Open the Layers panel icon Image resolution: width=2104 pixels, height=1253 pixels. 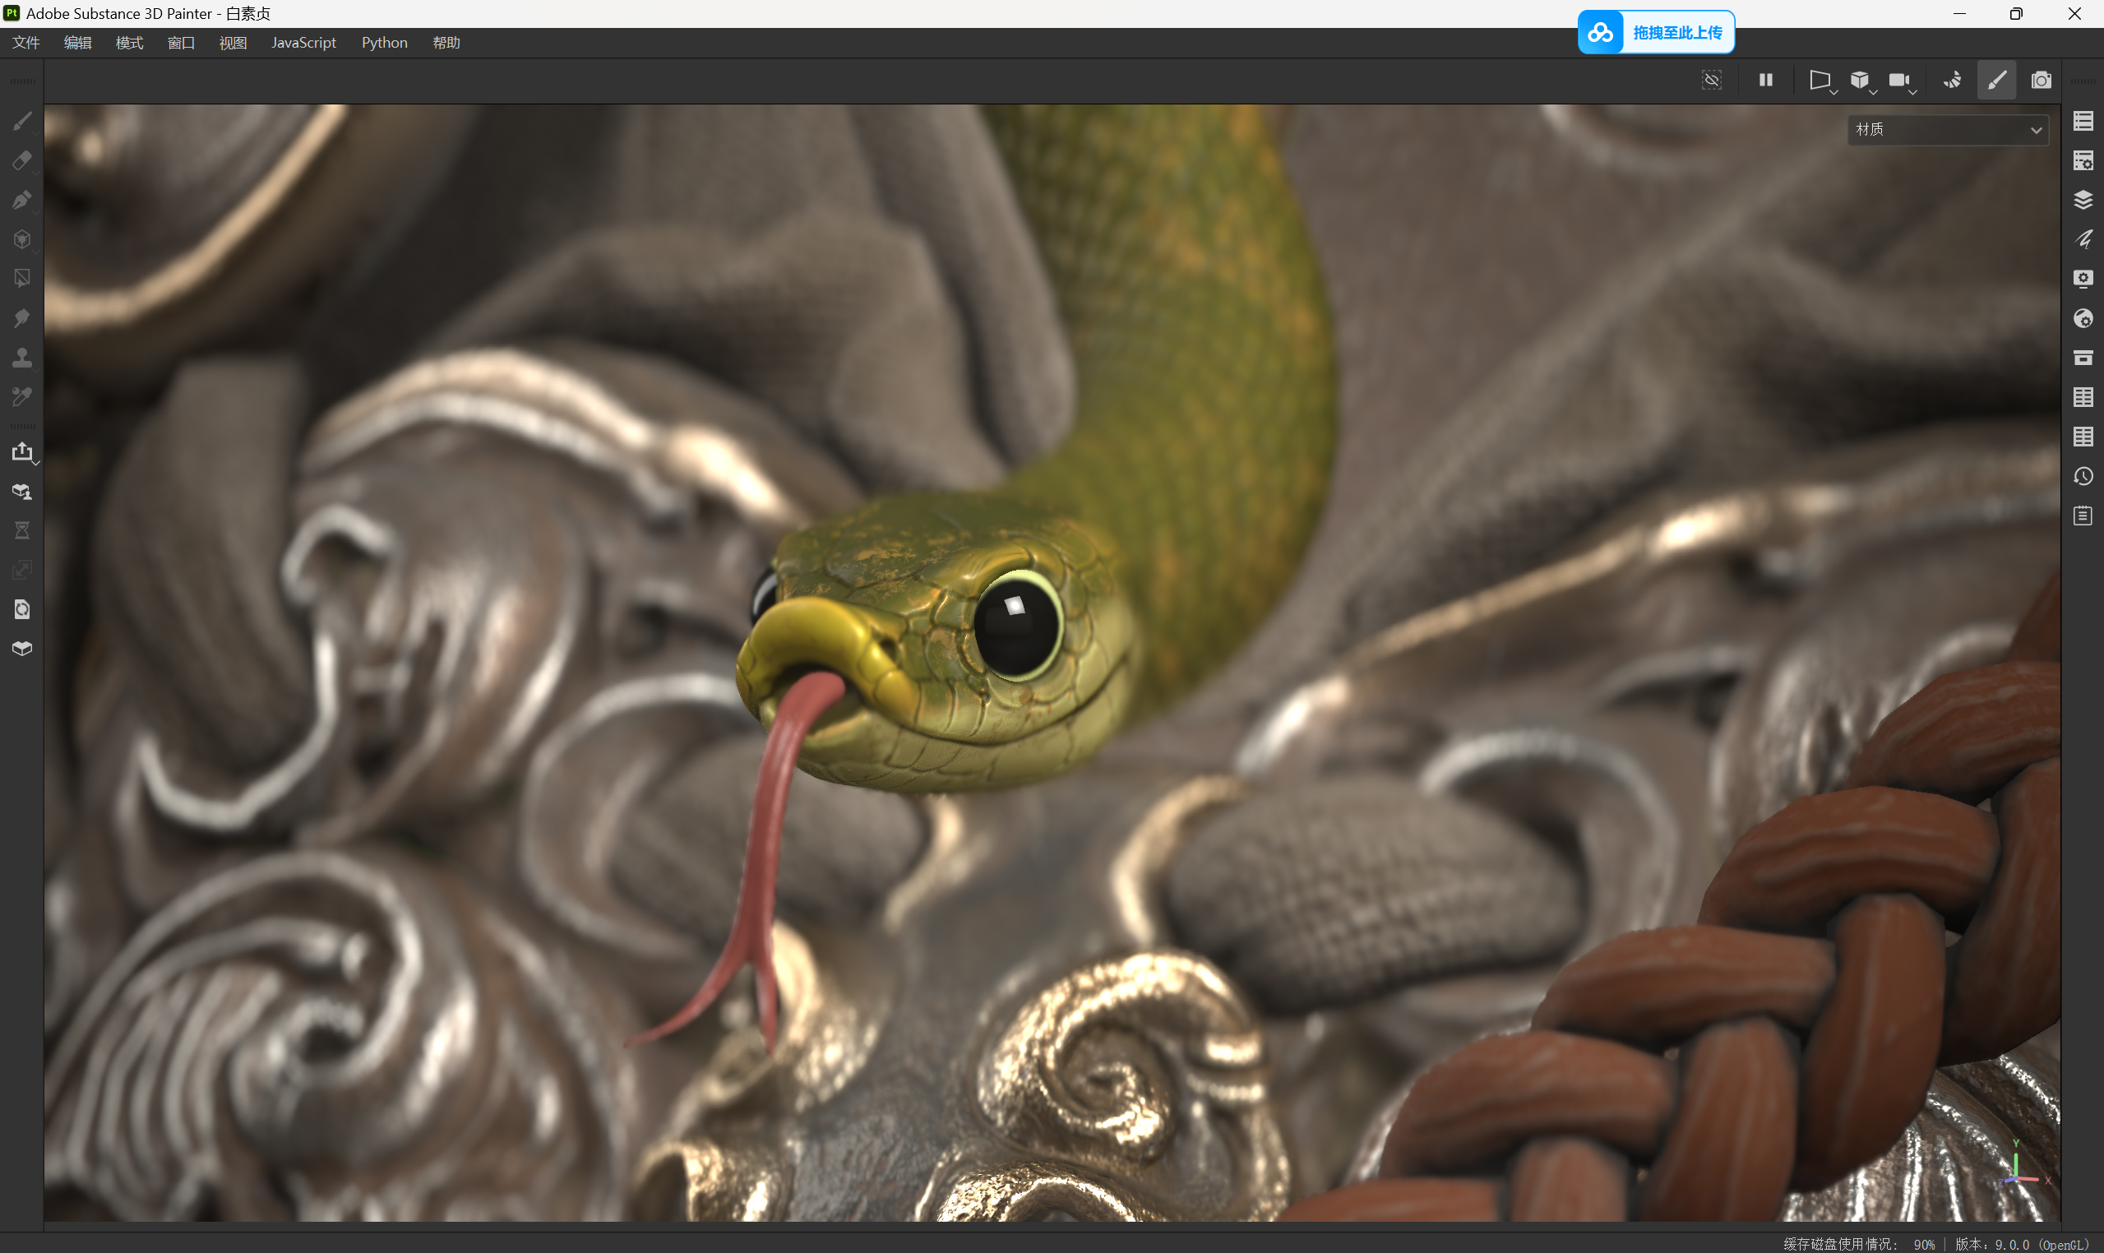click(x=2082, y=200)
